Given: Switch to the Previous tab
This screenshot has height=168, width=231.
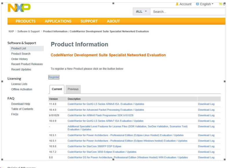Looking at the screenshot, I should (73, 89).
